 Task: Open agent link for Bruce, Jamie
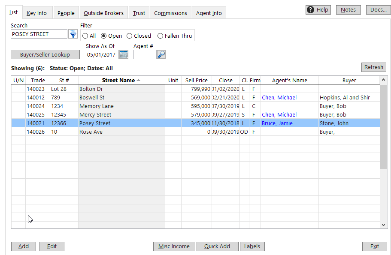click(276, 123)
